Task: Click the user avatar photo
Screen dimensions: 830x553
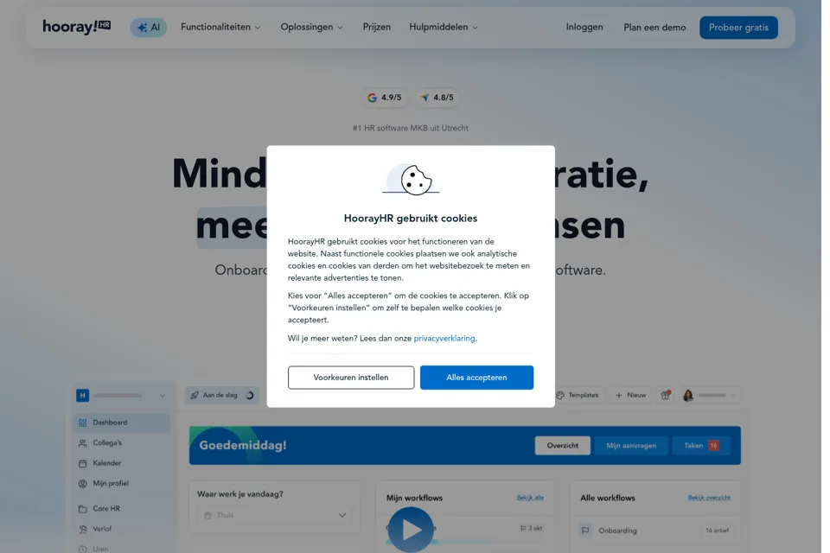Action: pyautogui.click(x=688, y=395)
